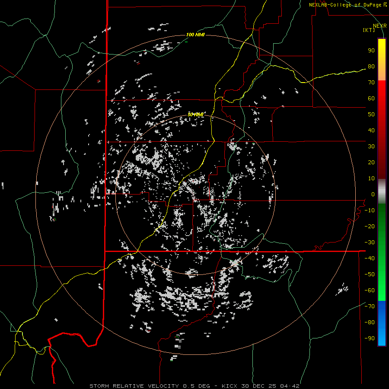Image resolution: width=389 pixels, height=389 pixels.
Task: Click the '-30' velocity scale label
Action: 370,242
